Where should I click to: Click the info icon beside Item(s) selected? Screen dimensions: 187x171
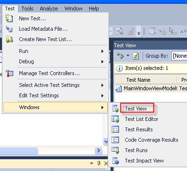[119, 68]
